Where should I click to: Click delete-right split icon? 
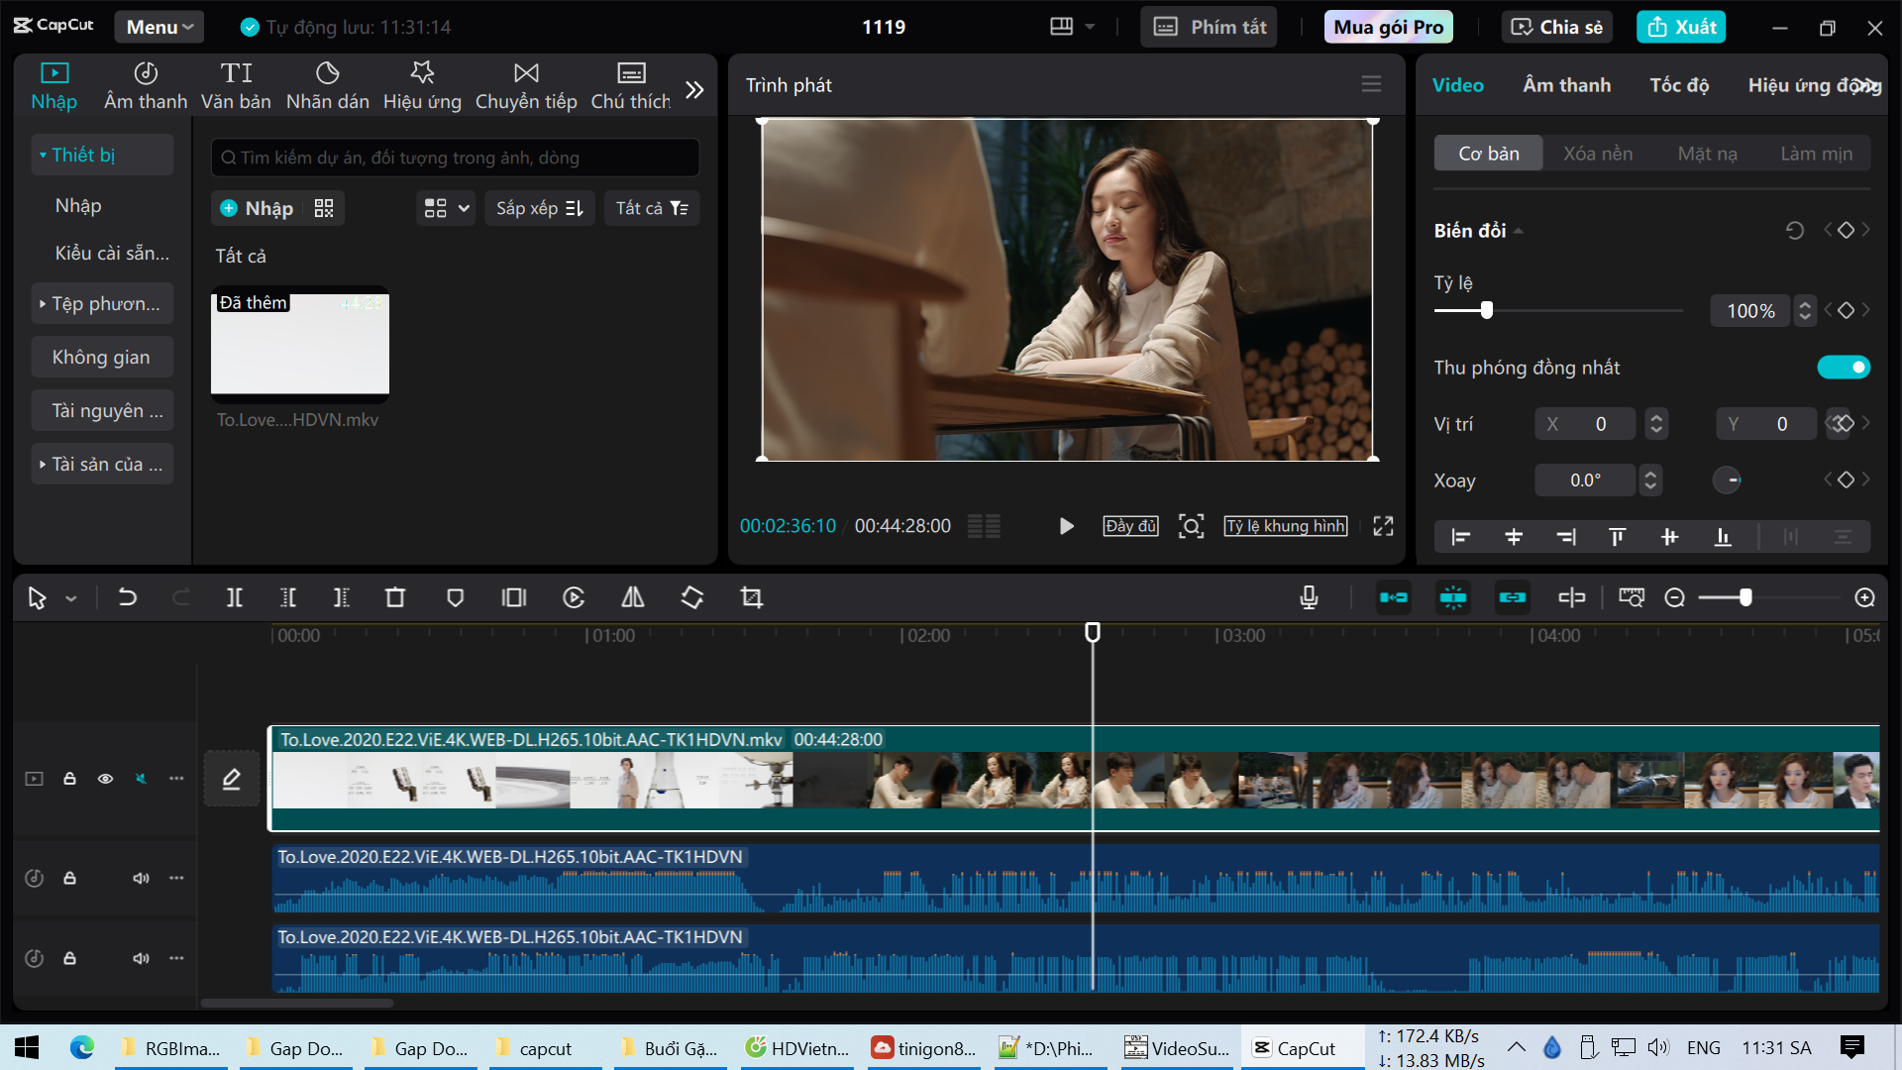[x=341, y=597]
